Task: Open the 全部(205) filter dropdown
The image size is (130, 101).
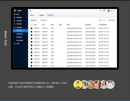Action: coord(34,20)
